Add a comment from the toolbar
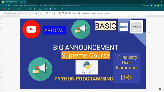 (x=79, y=13)
